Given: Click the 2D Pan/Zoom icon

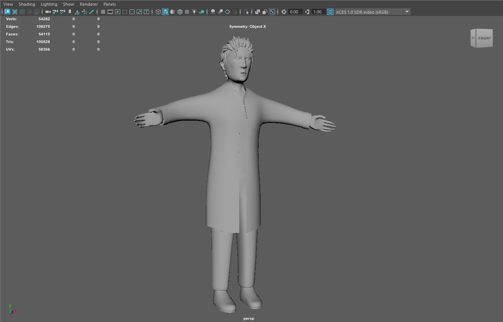Looking at the screenshot, I should pyautogui.click(x=84, y=12).
